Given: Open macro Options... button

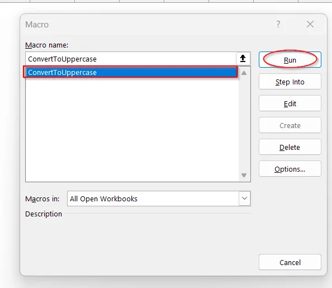Looking at the screenshot, I should (290, 169).
